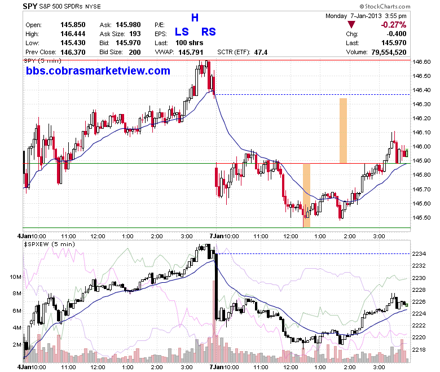The height and width of the screenshot is (372, 440).
Task: Click the Chg value -0.400
Action: (396, 34)
